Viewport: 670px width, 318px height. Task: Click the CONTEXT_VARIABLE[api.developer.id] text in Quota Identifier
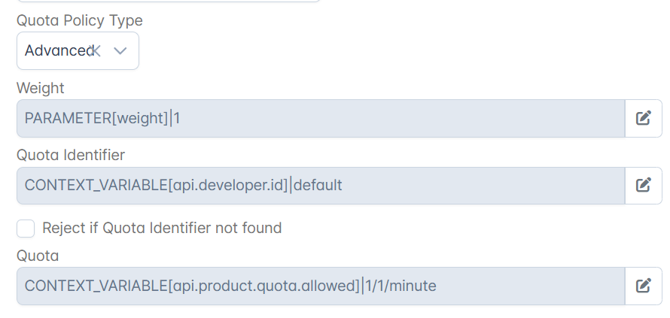pos(157,185)
